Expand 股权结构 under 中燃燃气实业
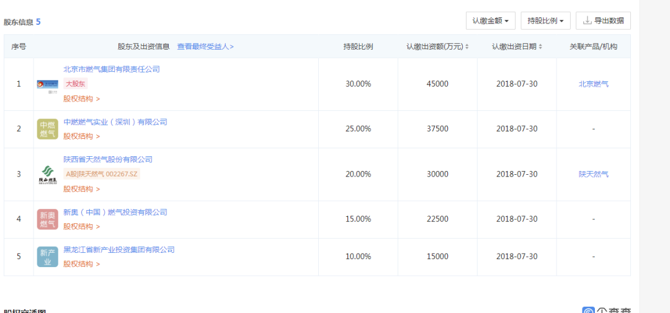670x313 pixels. 82,136
